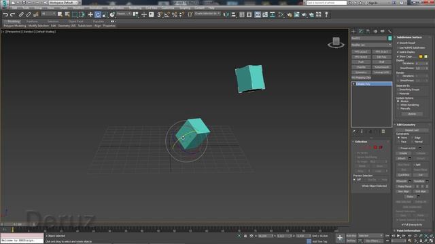Image resolution: width=435 pixels, height=244 pixels.
Task: Select the When Rendering update option
Action: pos(398,105)
